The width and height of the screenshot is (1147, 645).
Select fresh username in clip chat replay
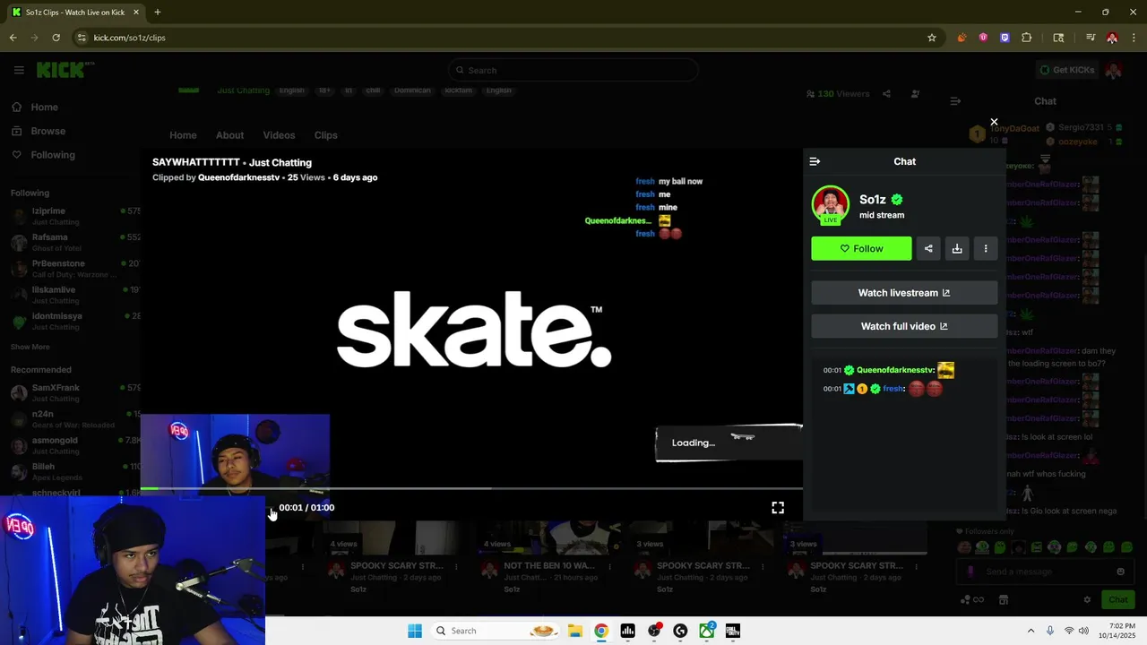click(x=893, y=389)
